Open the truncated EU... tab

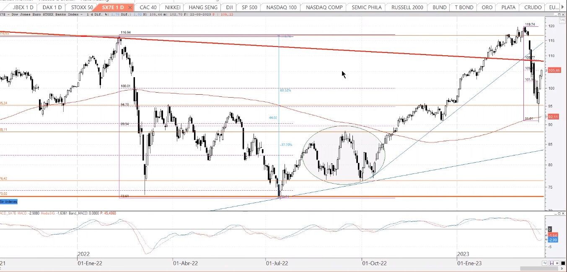pyautogui.click(x=553, y=8)
